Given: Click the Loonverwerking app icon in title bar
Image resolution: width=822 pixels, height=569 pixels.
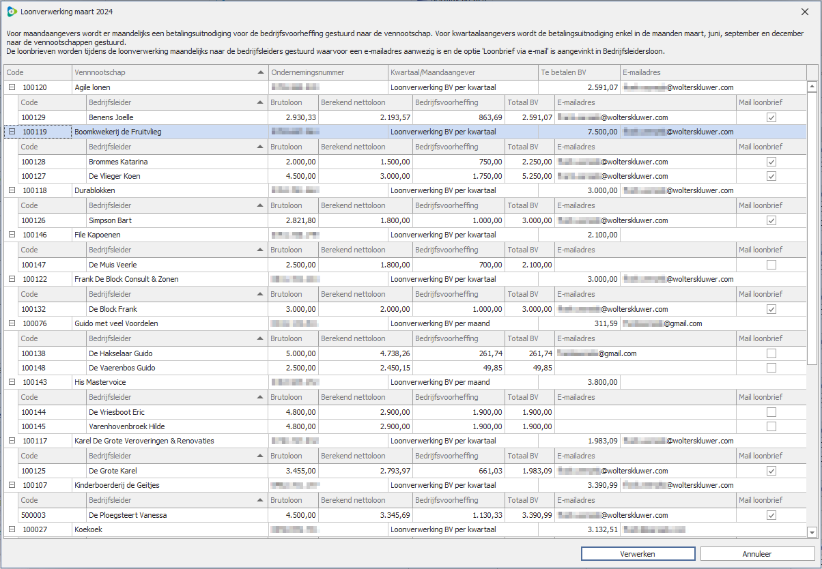Looking at the screenshot, I should pyautogui.click(x=12, y=12).
